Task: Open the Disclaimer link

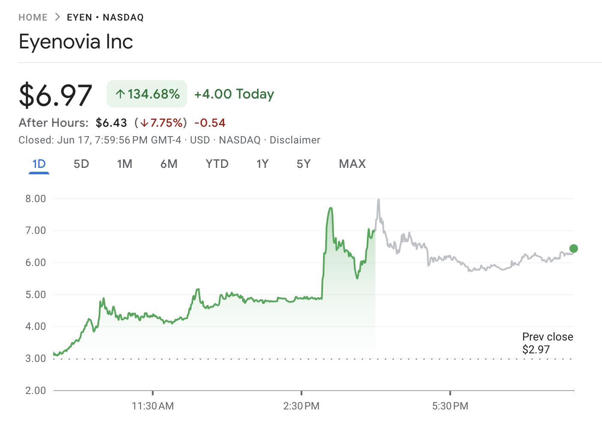Action: (295, 140)
